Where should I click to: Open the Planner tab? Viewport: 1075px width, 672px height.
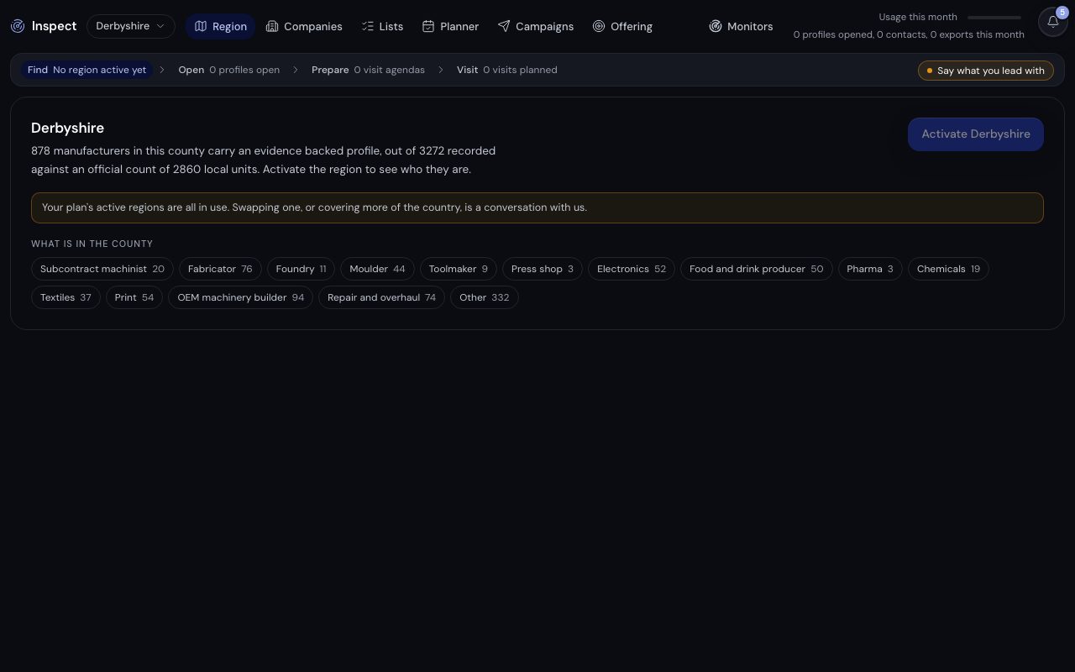pyautogui.click(x=450, y=26)
